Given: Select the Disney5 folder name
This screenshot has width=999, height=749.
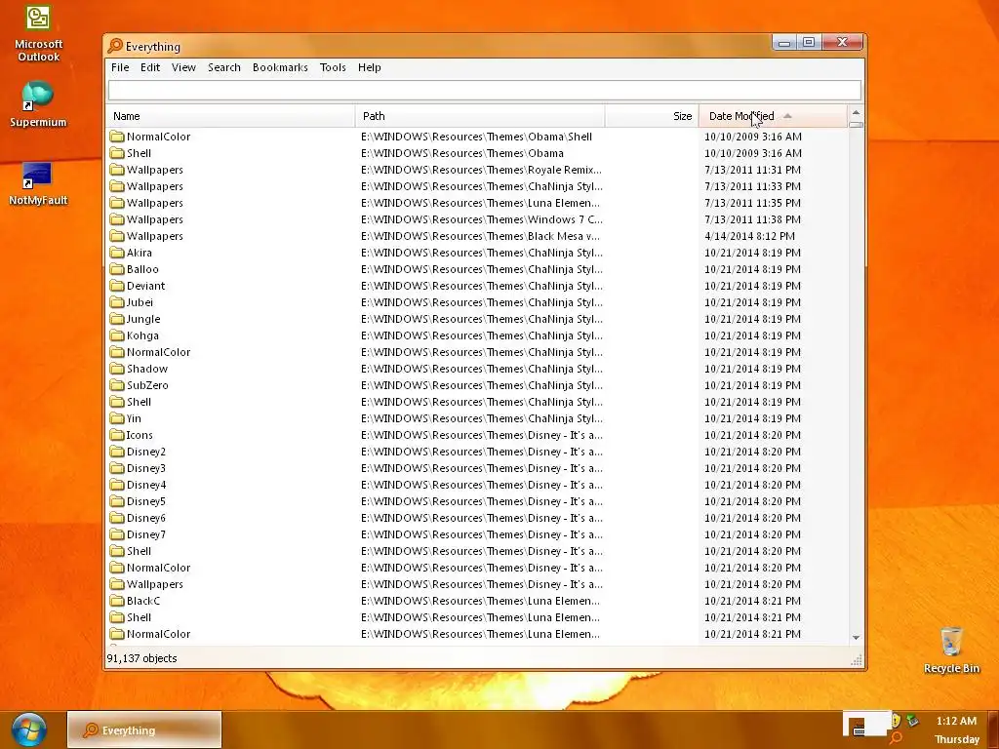Looking at the screenshot, I should tap(146, 501).
